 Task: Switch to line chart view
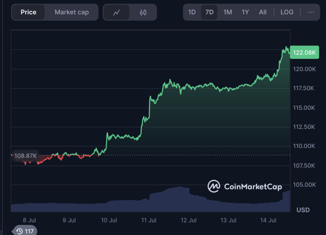click(116, 13)
